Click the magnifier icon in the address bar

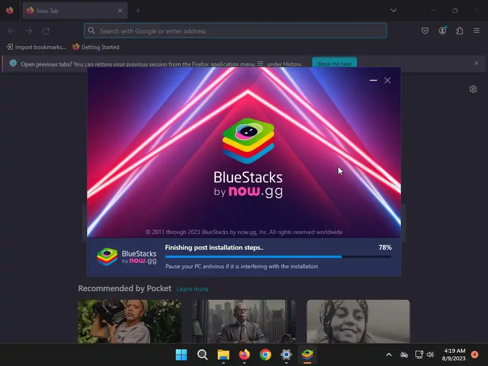[x=91, y=30]
